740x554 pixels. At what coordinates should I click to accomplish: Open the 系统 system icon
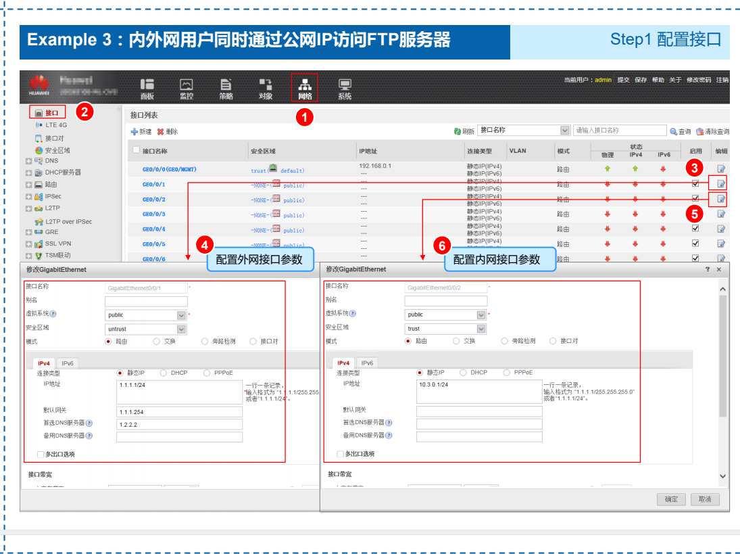pyautogui.click(x=345, y=88)
